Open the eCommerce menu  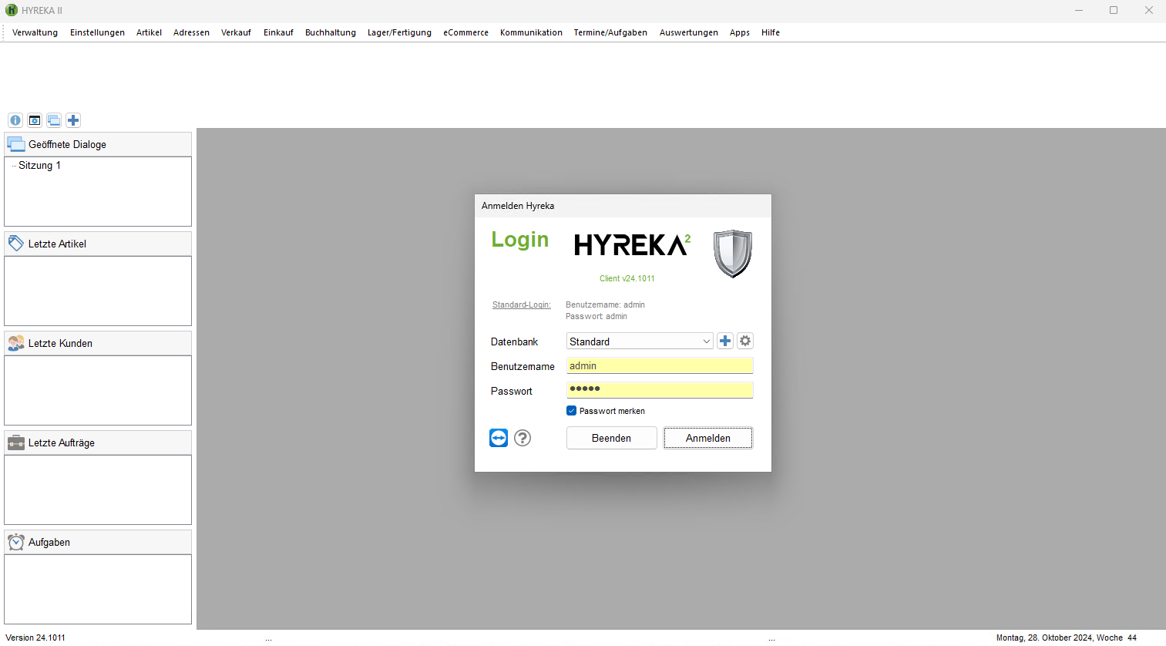point(465,32)
